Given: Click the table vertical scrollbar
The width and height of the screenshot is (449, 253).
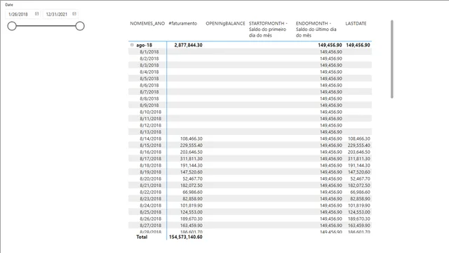Looking at the screenshot, I should (x=391, y=59).
